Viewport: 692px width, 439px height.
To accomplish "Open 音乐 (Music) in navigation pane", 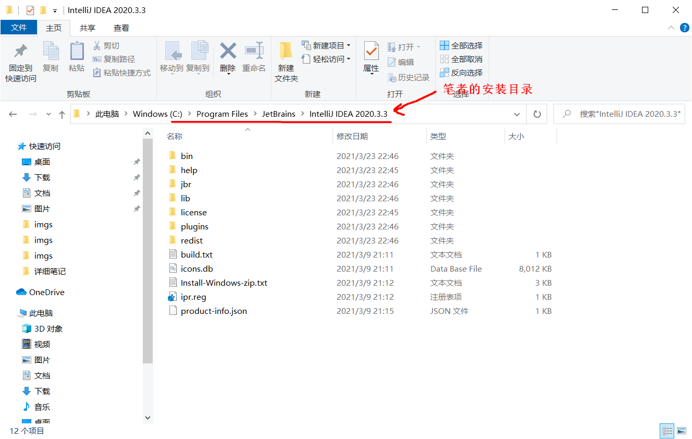I will [36, 407].
